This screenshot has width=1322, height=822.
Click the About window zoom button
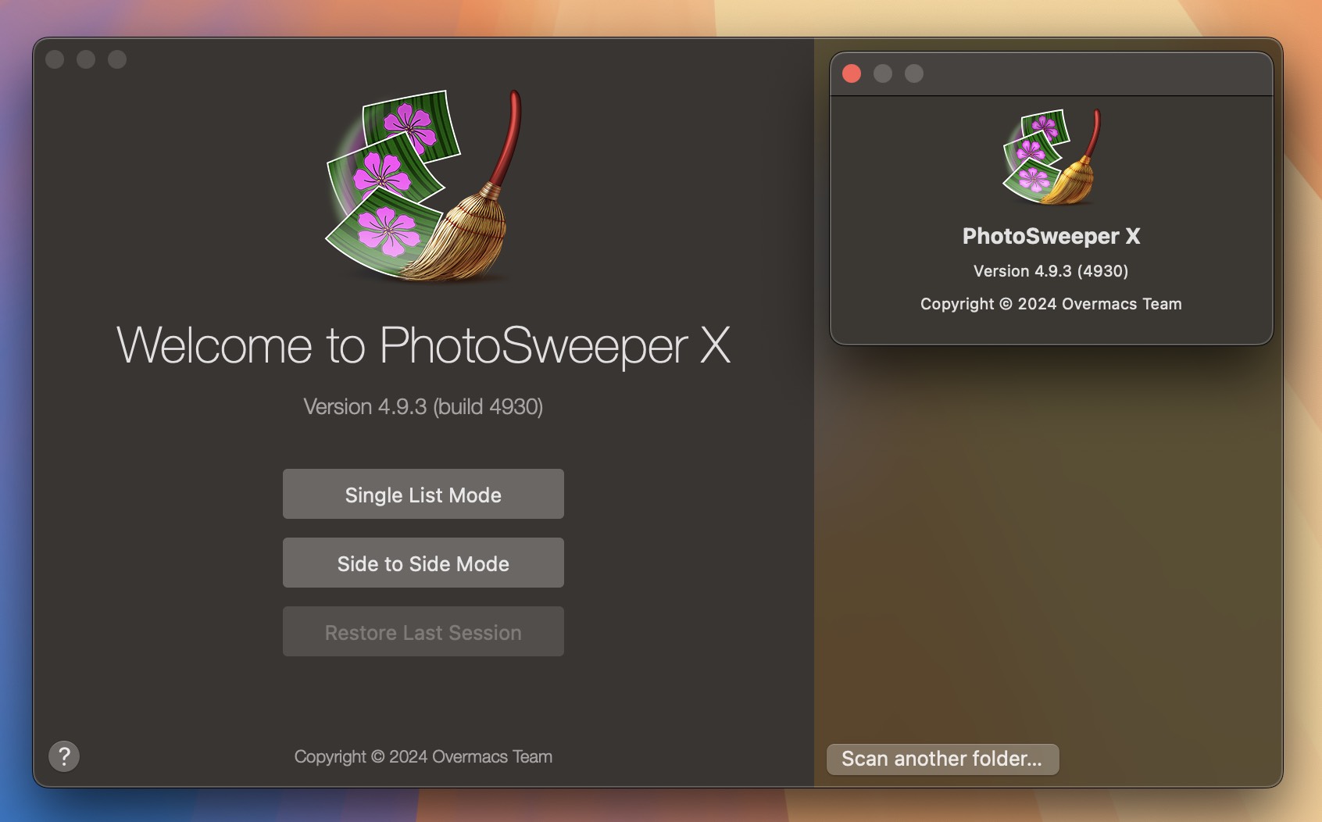pyautogui.click(x=914, y=73)
